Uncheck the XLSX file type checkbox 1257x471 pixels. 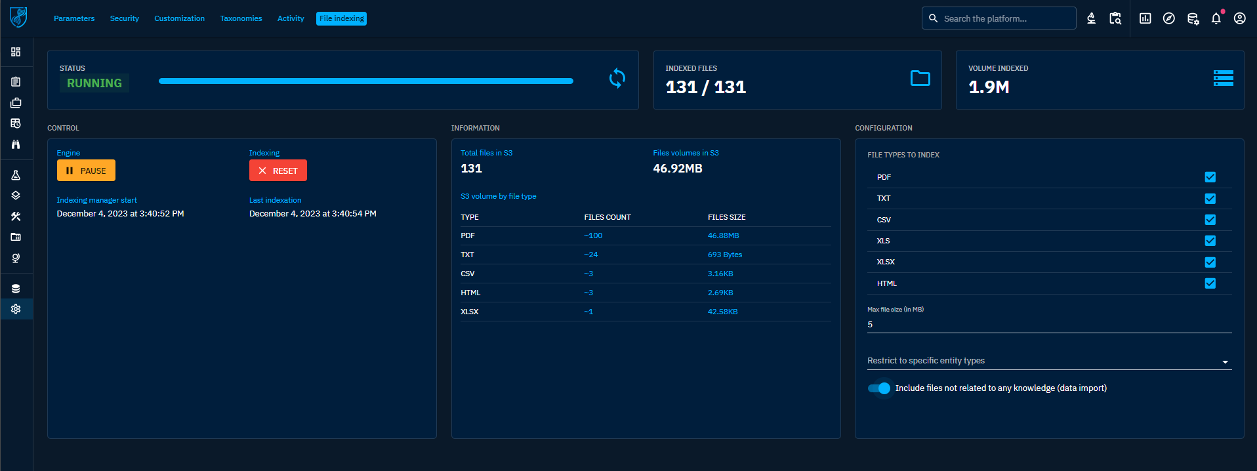[x=1210, y=262]
